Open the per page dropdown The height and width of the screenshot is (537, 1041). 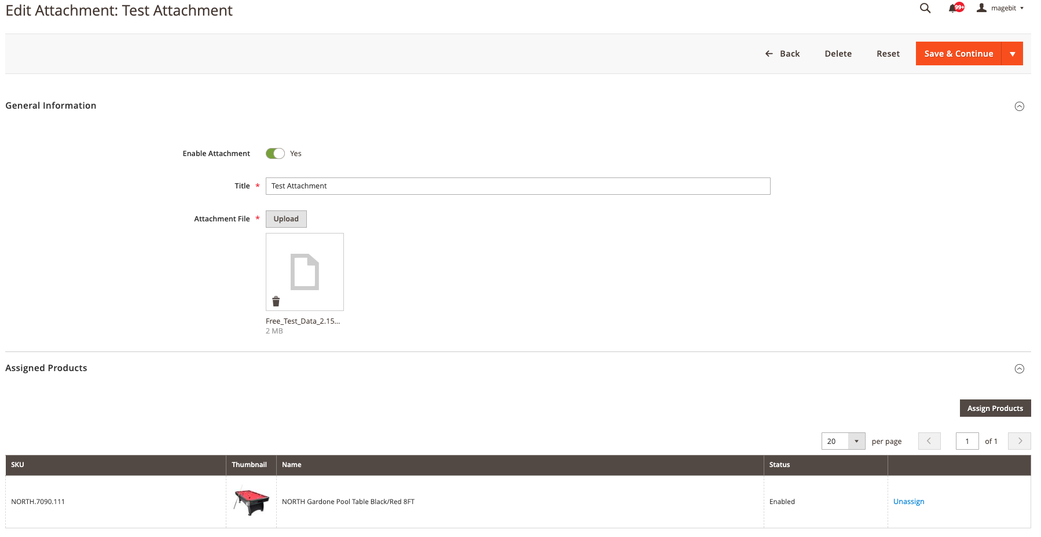click(x=856, y=441)
